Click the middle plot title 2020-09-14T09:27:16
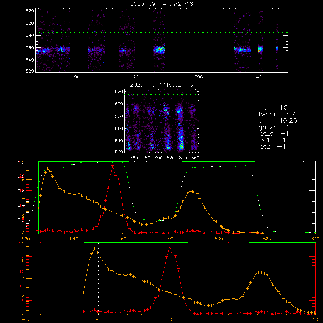This screenshot has height=323, width=323. tap(161, 85)
